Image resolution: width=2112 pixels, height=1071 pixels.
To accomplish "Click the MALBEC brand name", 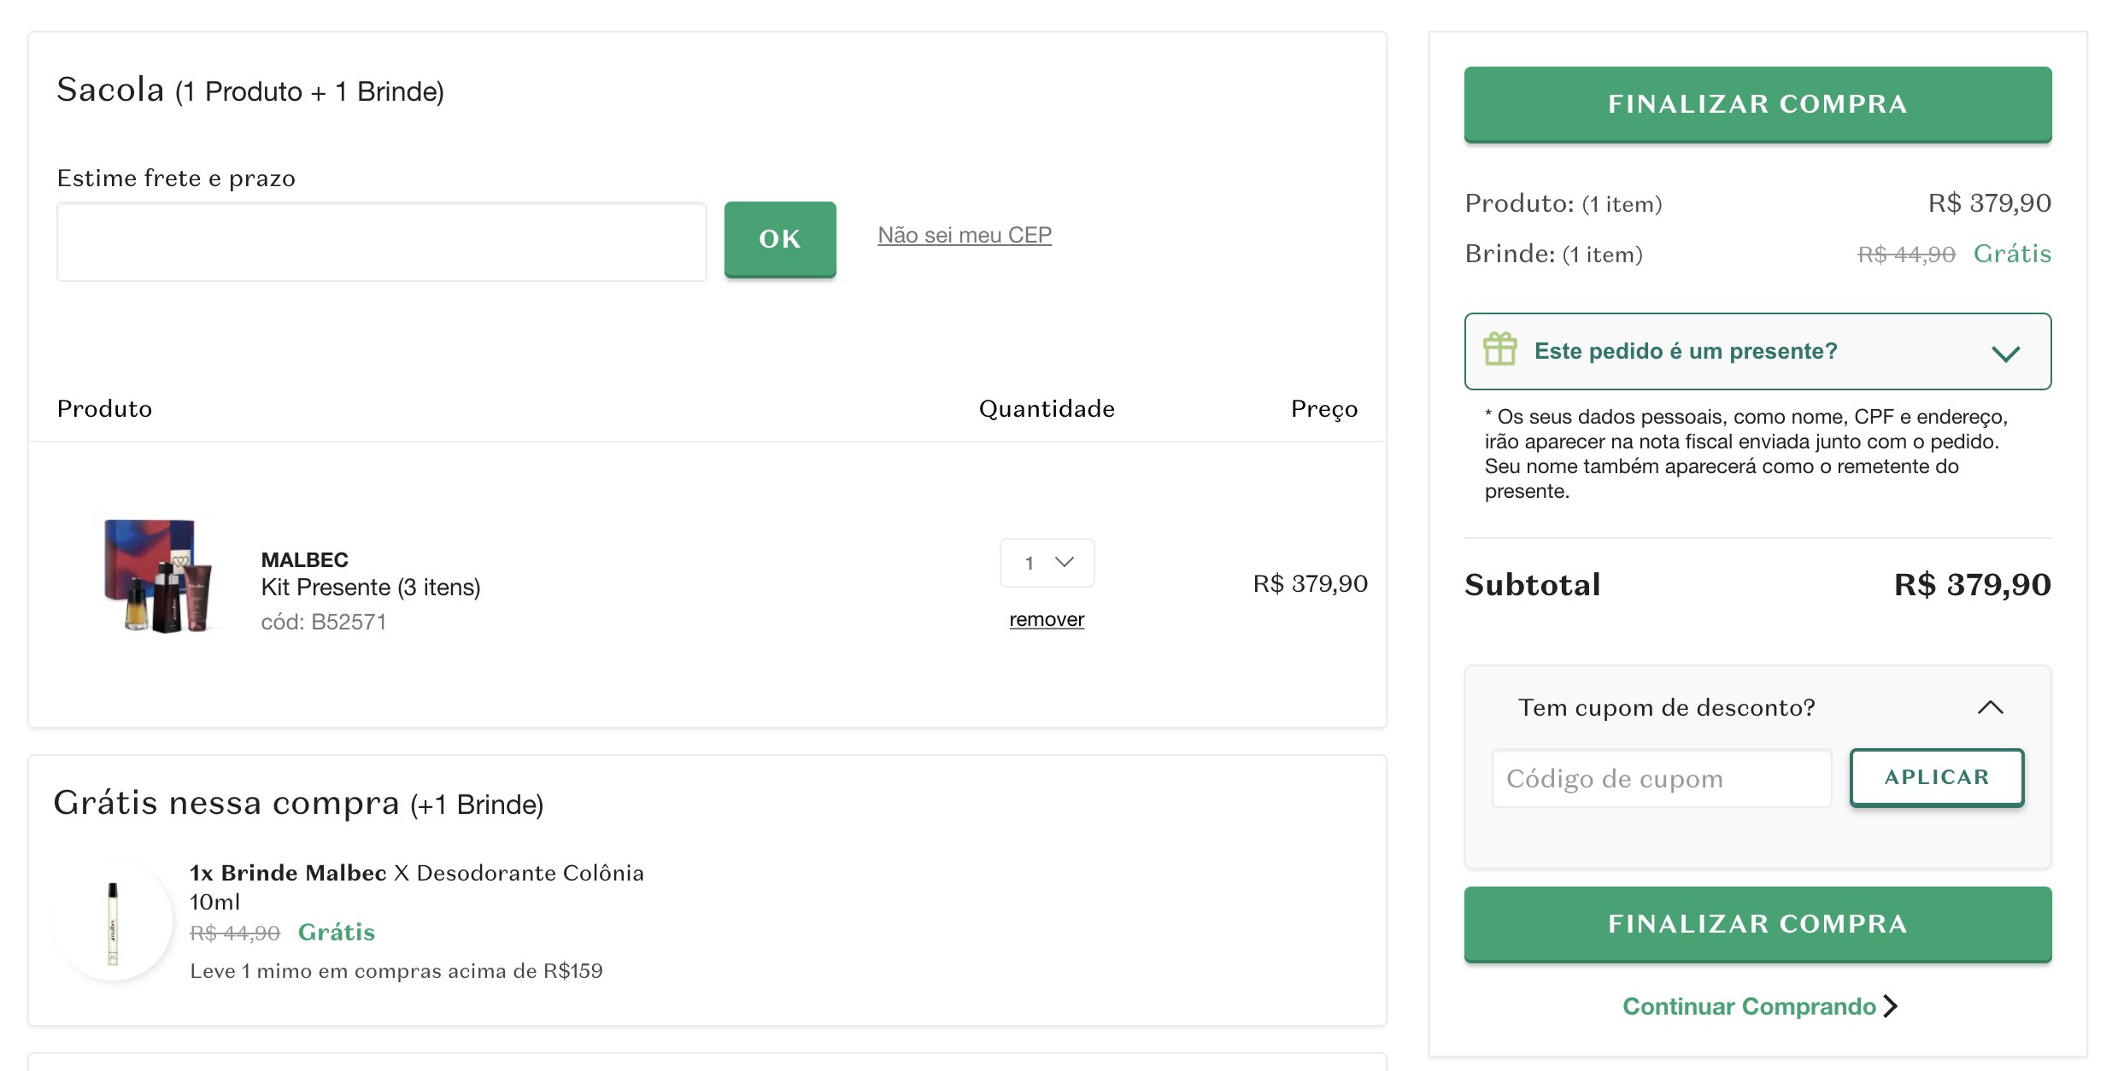I will [x=305, y=560].
